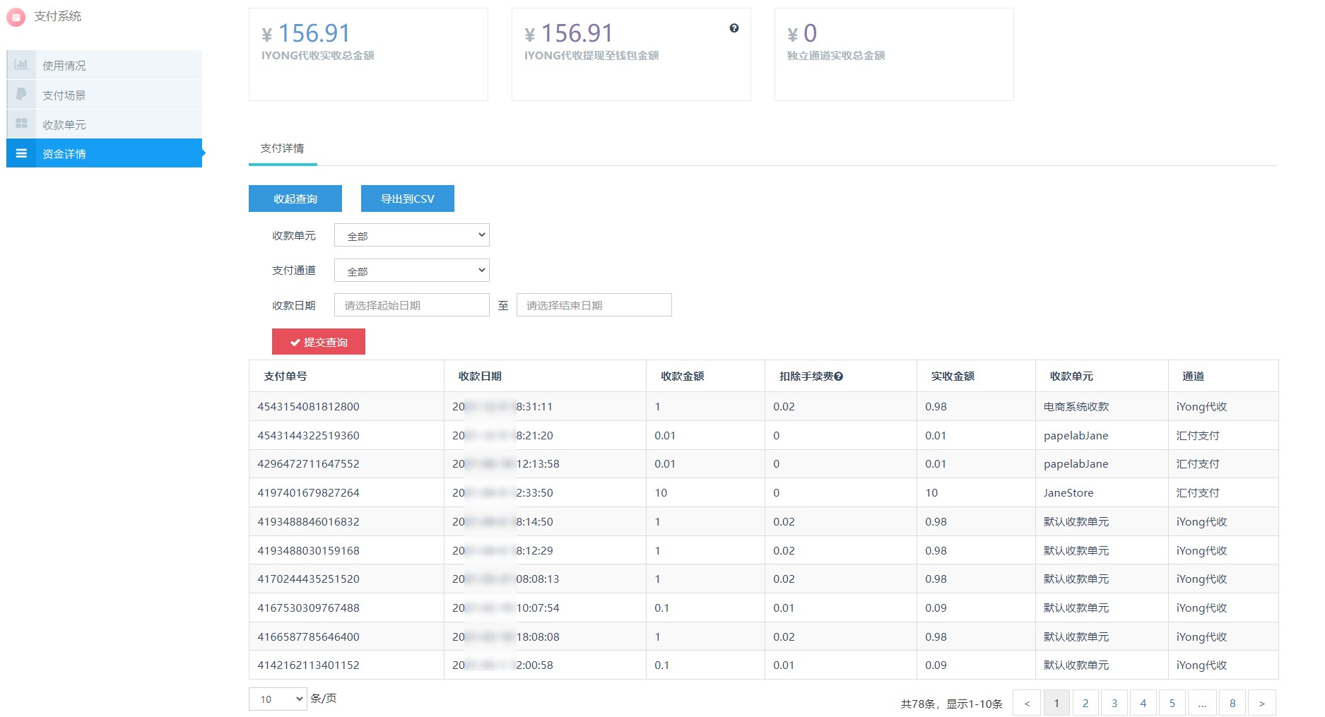Click the 收起查询 button
Viewport: 1325px width, 717px height.
295,198
